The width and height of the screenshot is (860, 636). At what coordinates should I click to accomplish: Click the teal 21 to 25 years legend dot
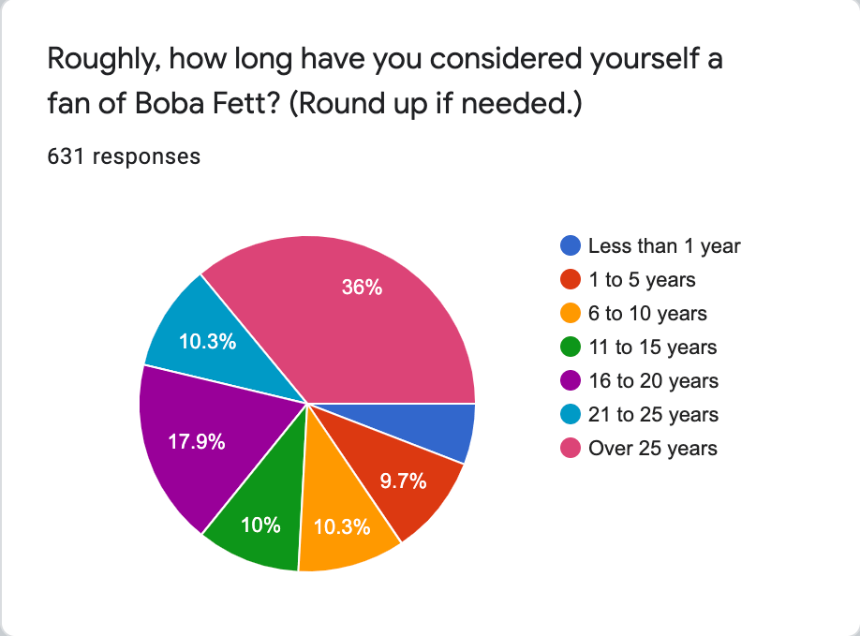571,414
